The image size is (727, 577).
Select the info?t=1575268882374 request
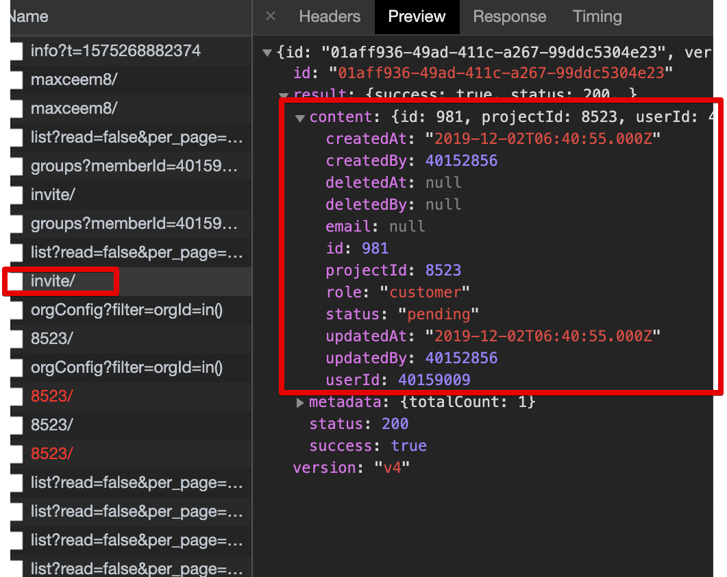pyautogui.click(x=131, y=51)
